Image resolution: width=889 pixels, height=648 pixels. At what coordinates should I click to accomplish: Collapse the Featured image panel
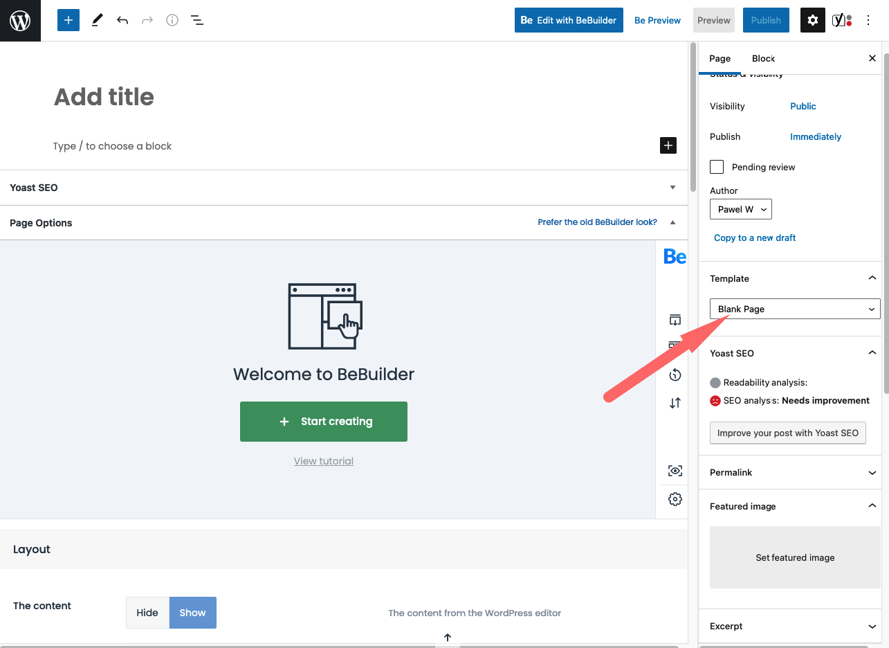coord(872,506)
